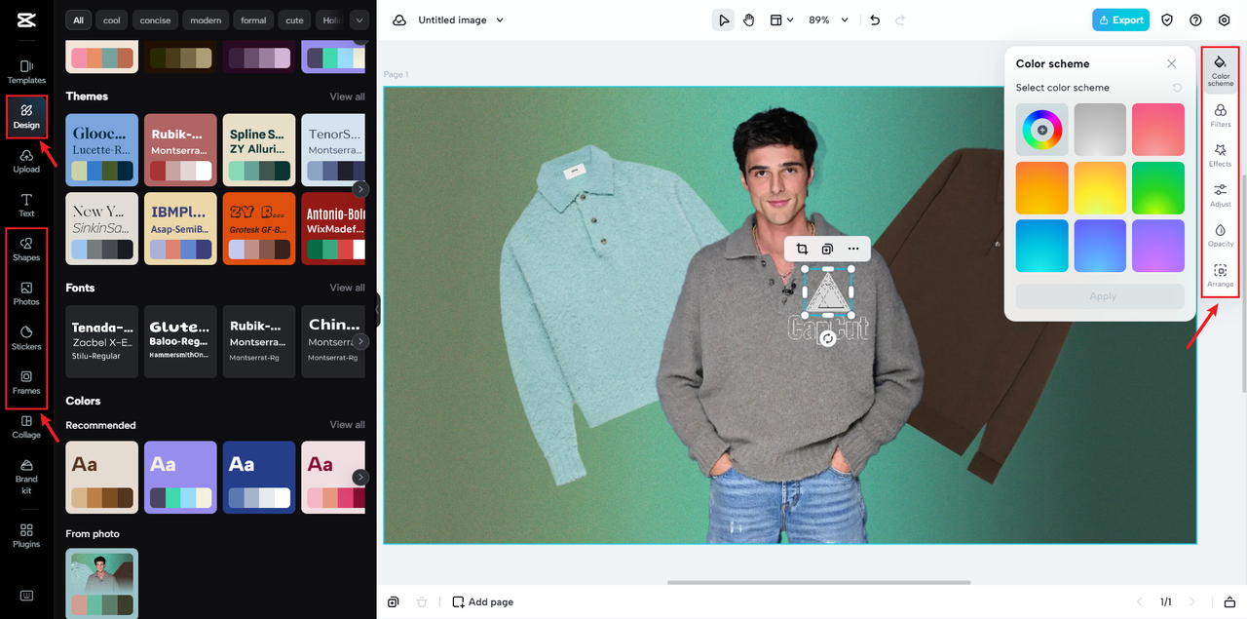
Task: Click the keyboard shortcuts icon
Action: click(x=26, y=596)
